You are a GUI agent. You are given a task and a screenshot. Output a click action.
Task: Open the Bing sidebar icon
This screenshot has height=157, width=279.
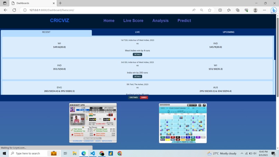click(274, 10)
